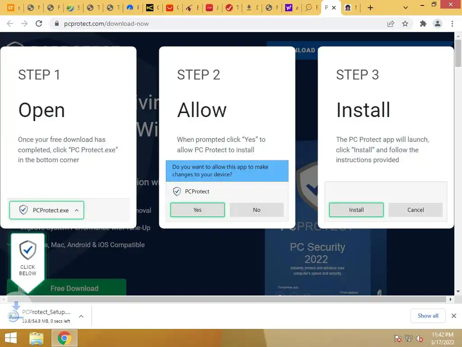The image size is (462, 347).
Task: Open the taskbar clock showing 11:42 PM
Action: coord(442,338)
